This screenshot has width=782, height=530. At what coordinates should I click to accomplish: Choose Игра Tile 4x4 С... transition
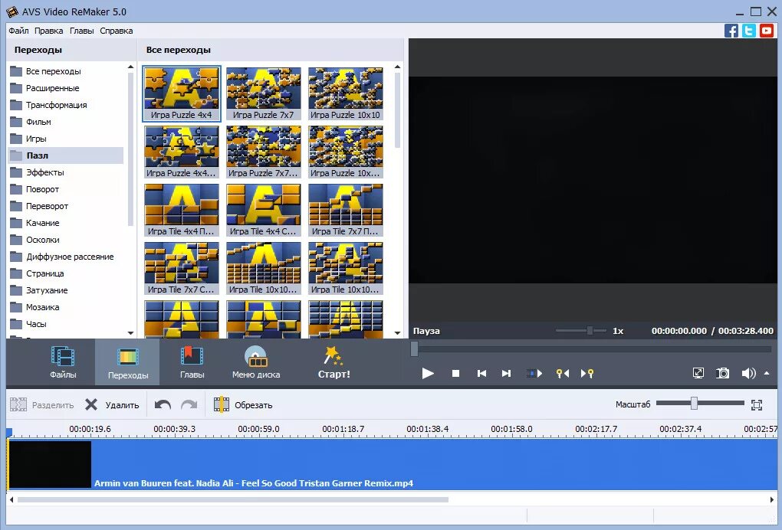point(263,210)
